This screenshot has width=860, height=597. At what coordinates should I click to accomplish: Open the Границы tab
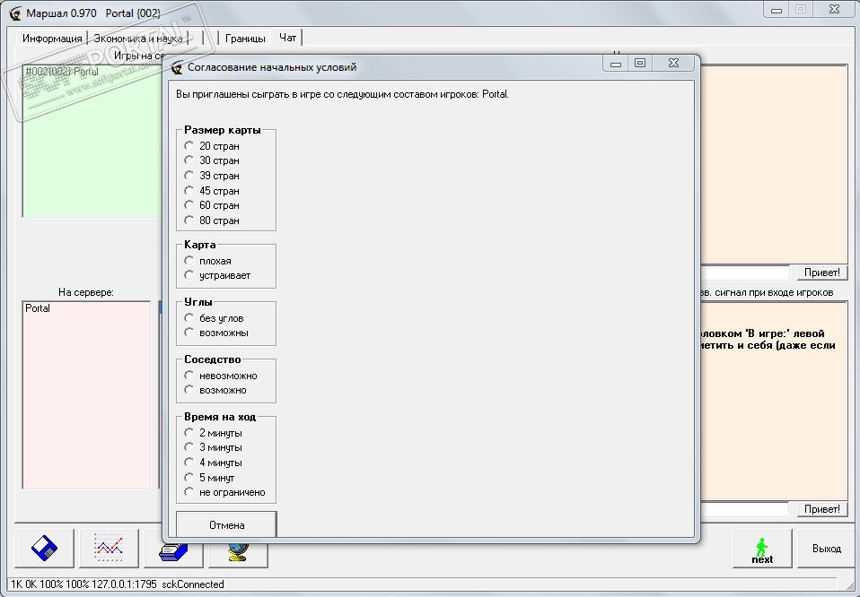245,39
